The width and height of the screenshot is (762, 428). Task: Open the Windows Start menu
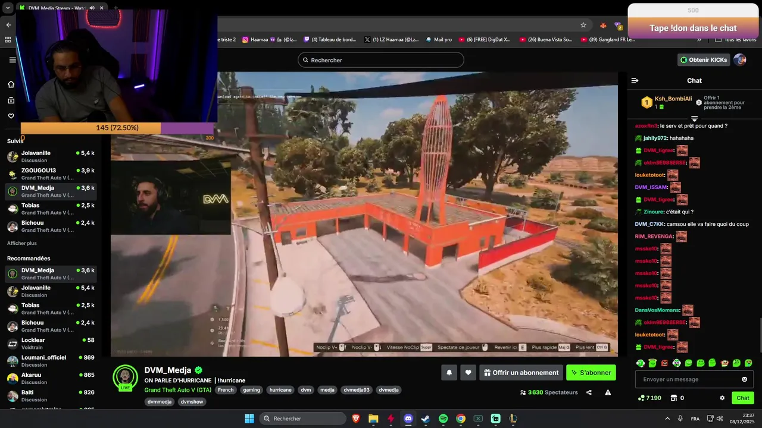click(x=249, y=418)
